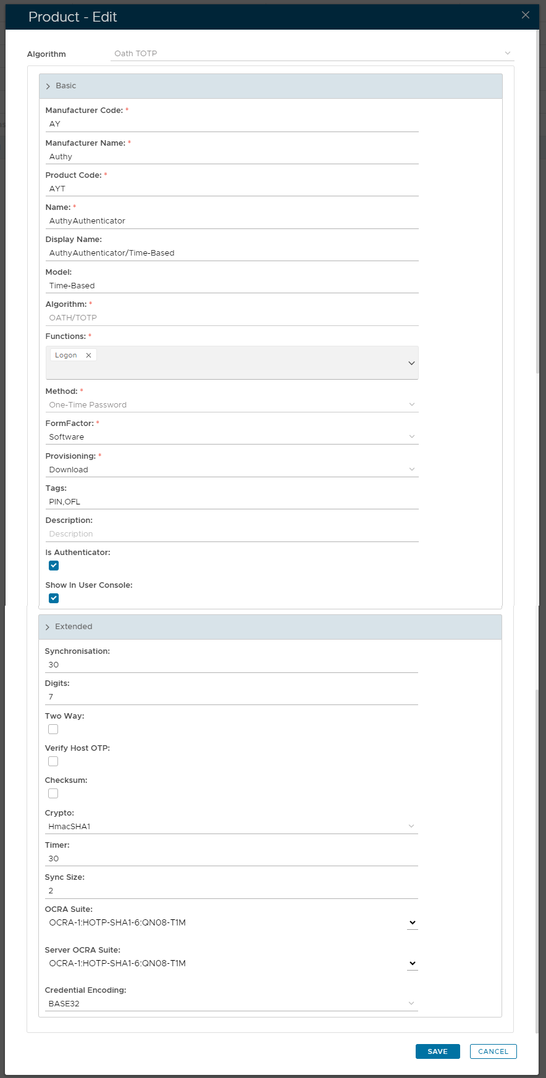This screenshot has height=1078, width=546.
Task: Close the Product - Edit dialog
Action: tap(526, 15)
